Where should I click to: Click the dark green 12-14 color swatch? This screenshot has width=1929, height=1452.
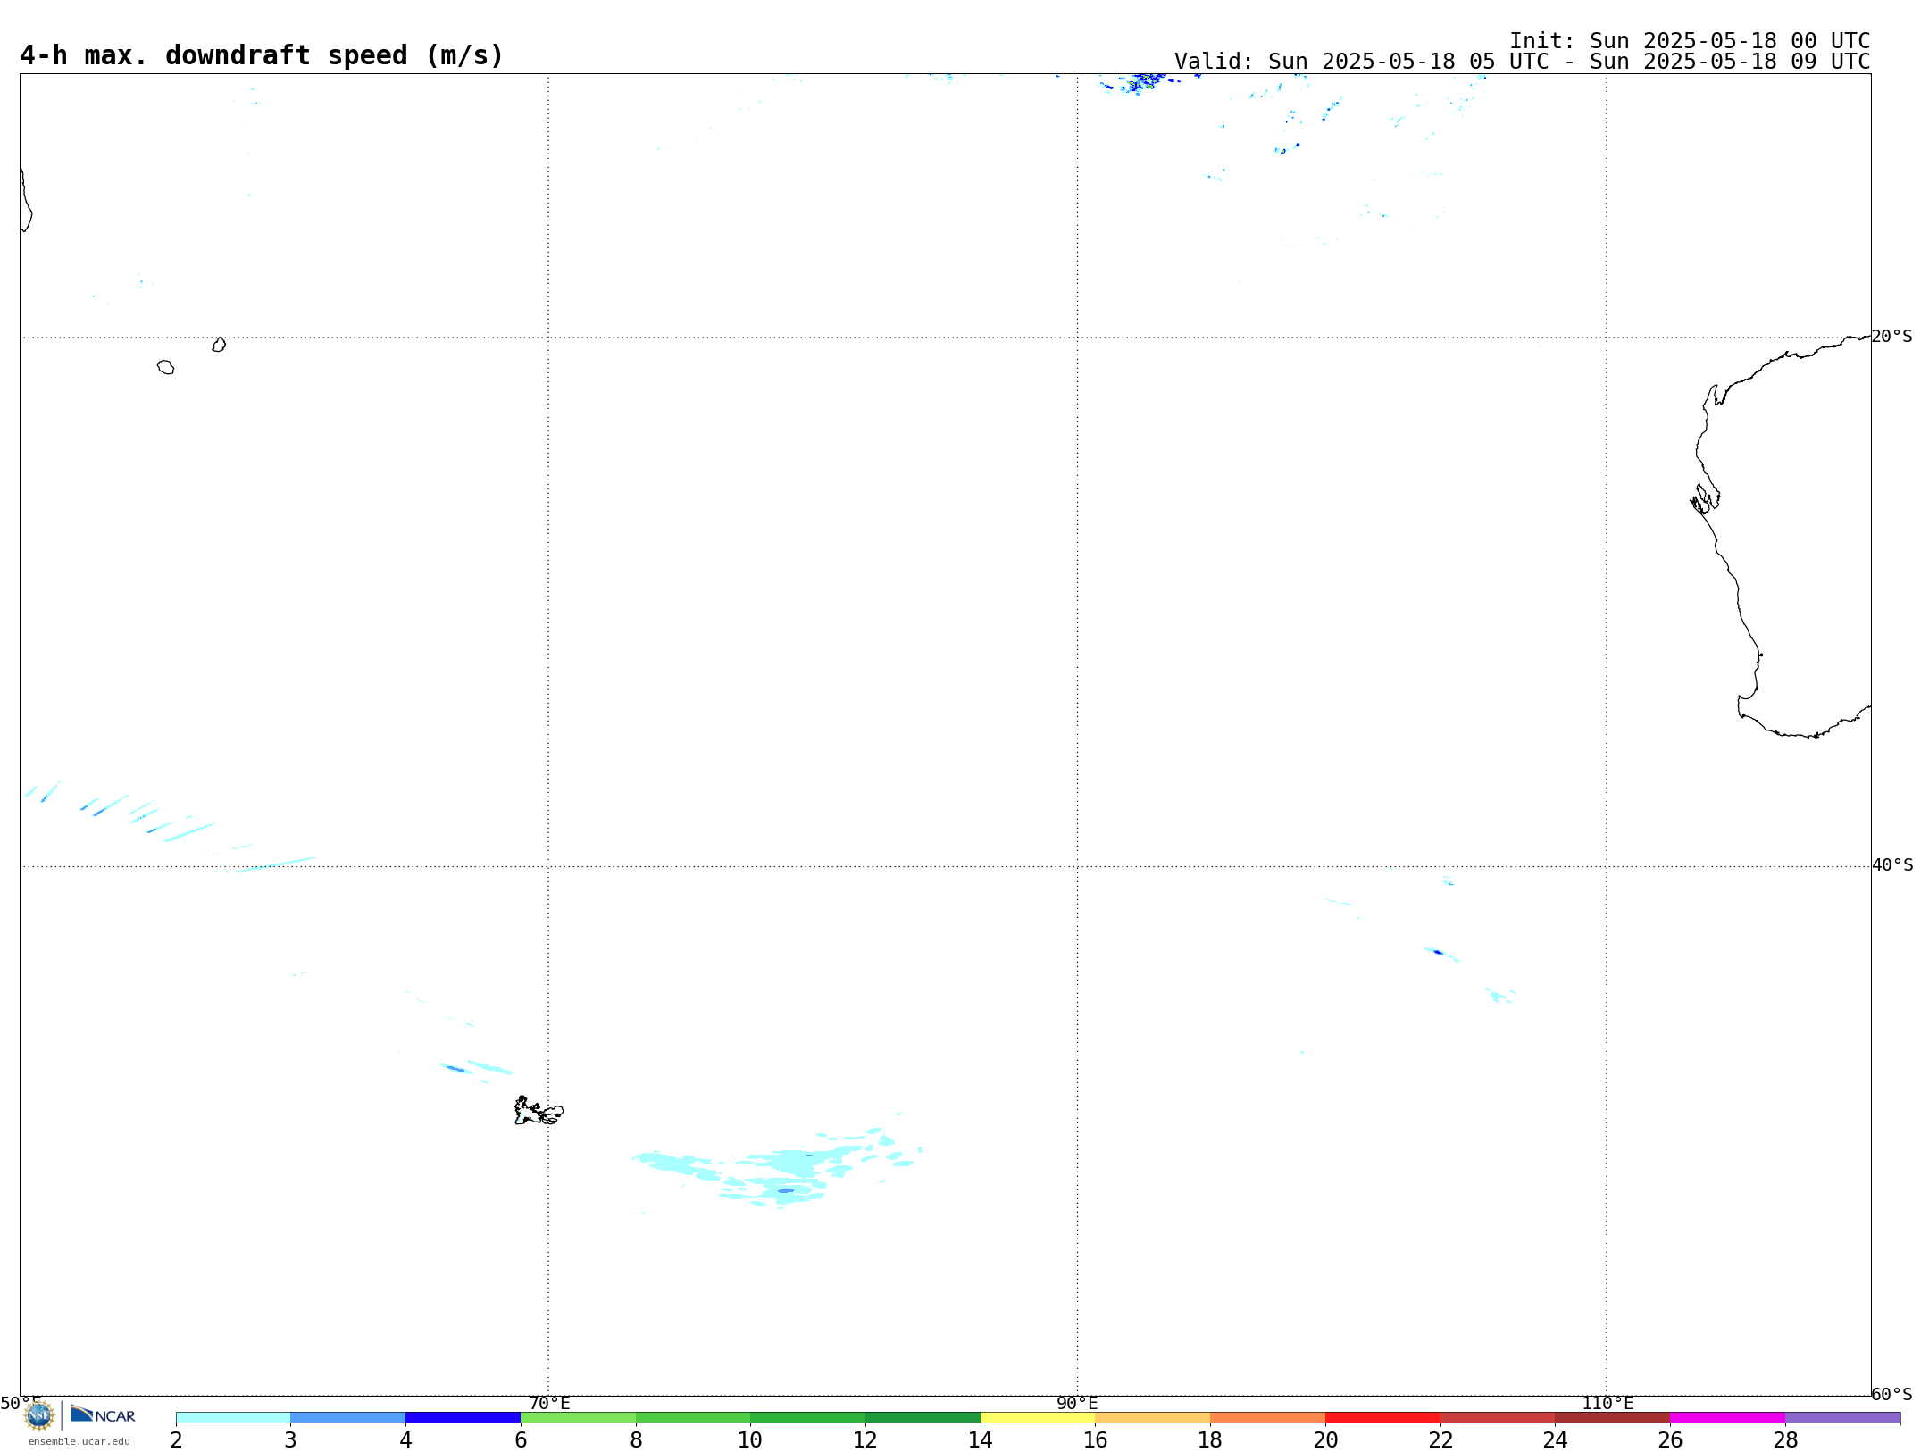point(923,1418)
